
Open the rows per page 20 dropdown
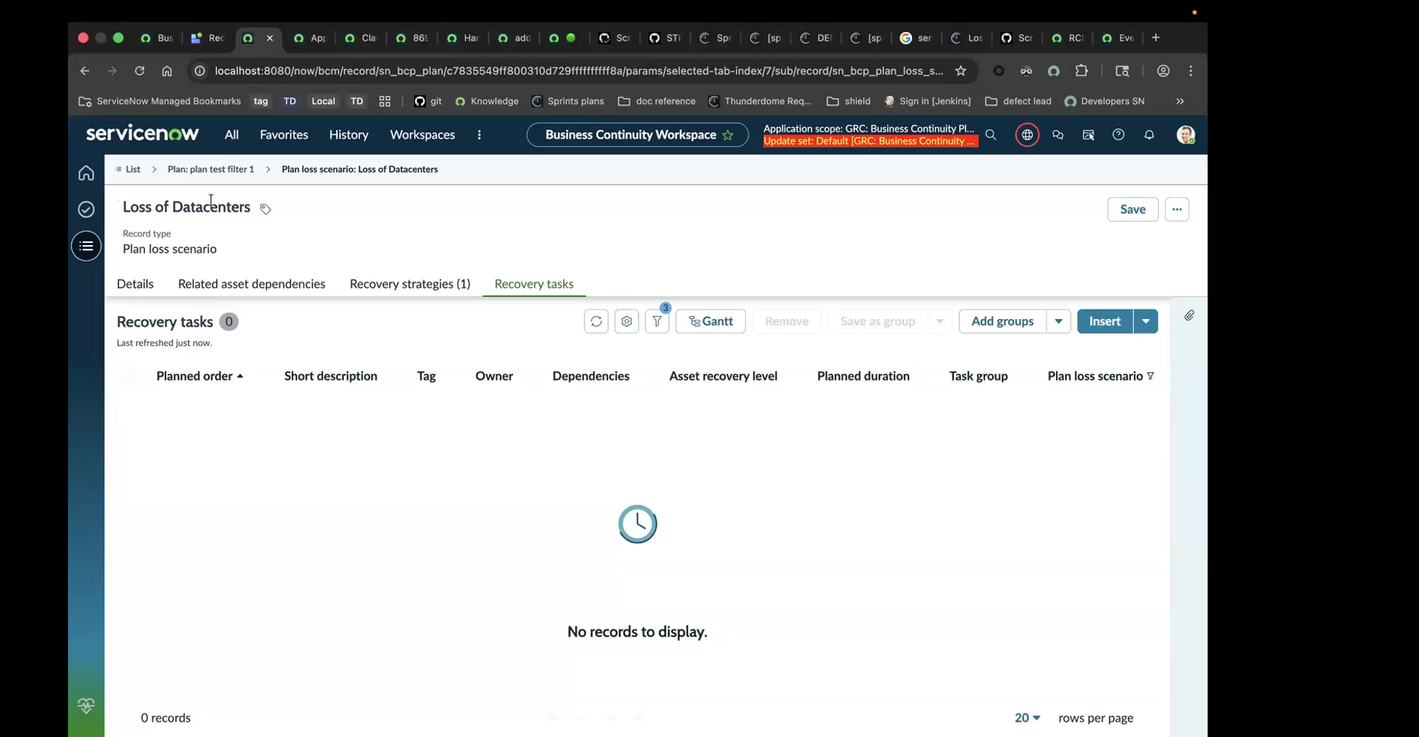coord(1027,718)
